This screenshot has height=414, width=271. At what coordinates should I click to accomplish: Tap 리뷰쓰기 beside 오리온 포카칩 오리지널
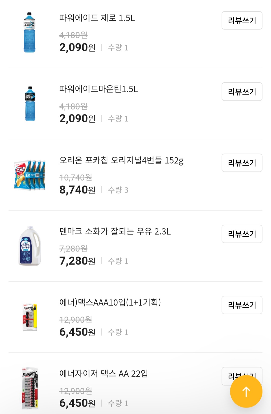pos(242,163)
